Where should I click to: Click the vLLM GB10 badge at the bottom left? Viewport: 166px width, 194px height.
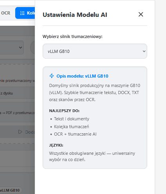pyautogui.click(x=11, y=190)
